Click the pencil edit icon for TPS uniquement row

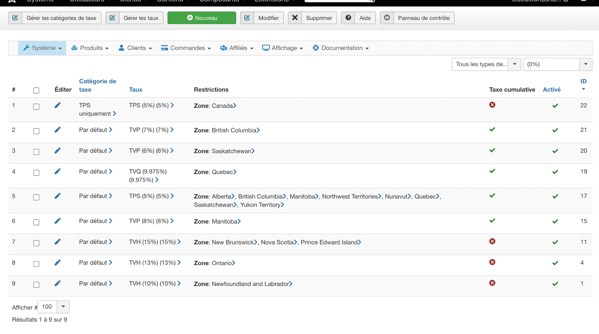(57, 105)
